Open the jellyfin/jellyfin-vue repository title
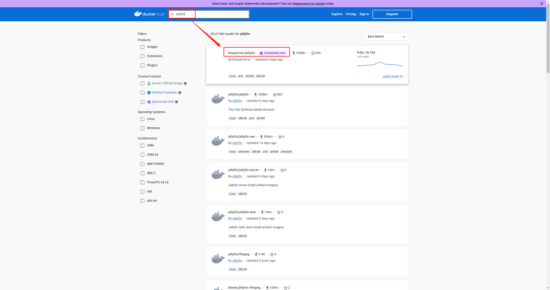 click(242, 137)
